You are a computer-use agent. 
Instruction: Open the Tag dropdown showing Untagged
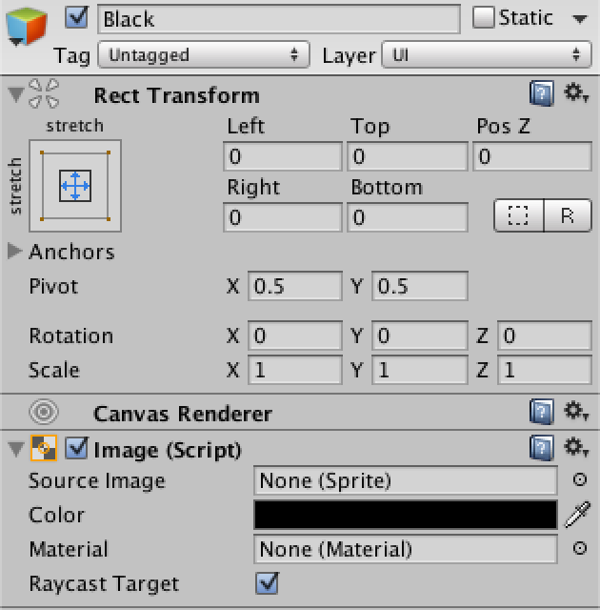pyautogui.click(x=204, y=55)
